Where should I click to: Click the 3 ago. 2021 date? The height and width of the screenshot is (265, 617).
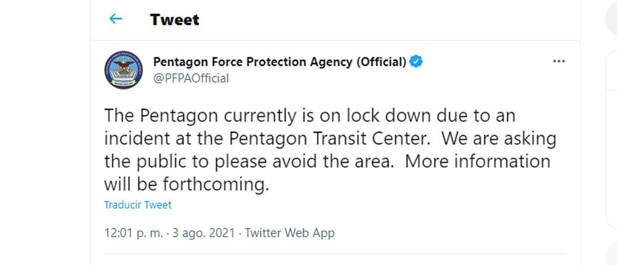point(203,233)
